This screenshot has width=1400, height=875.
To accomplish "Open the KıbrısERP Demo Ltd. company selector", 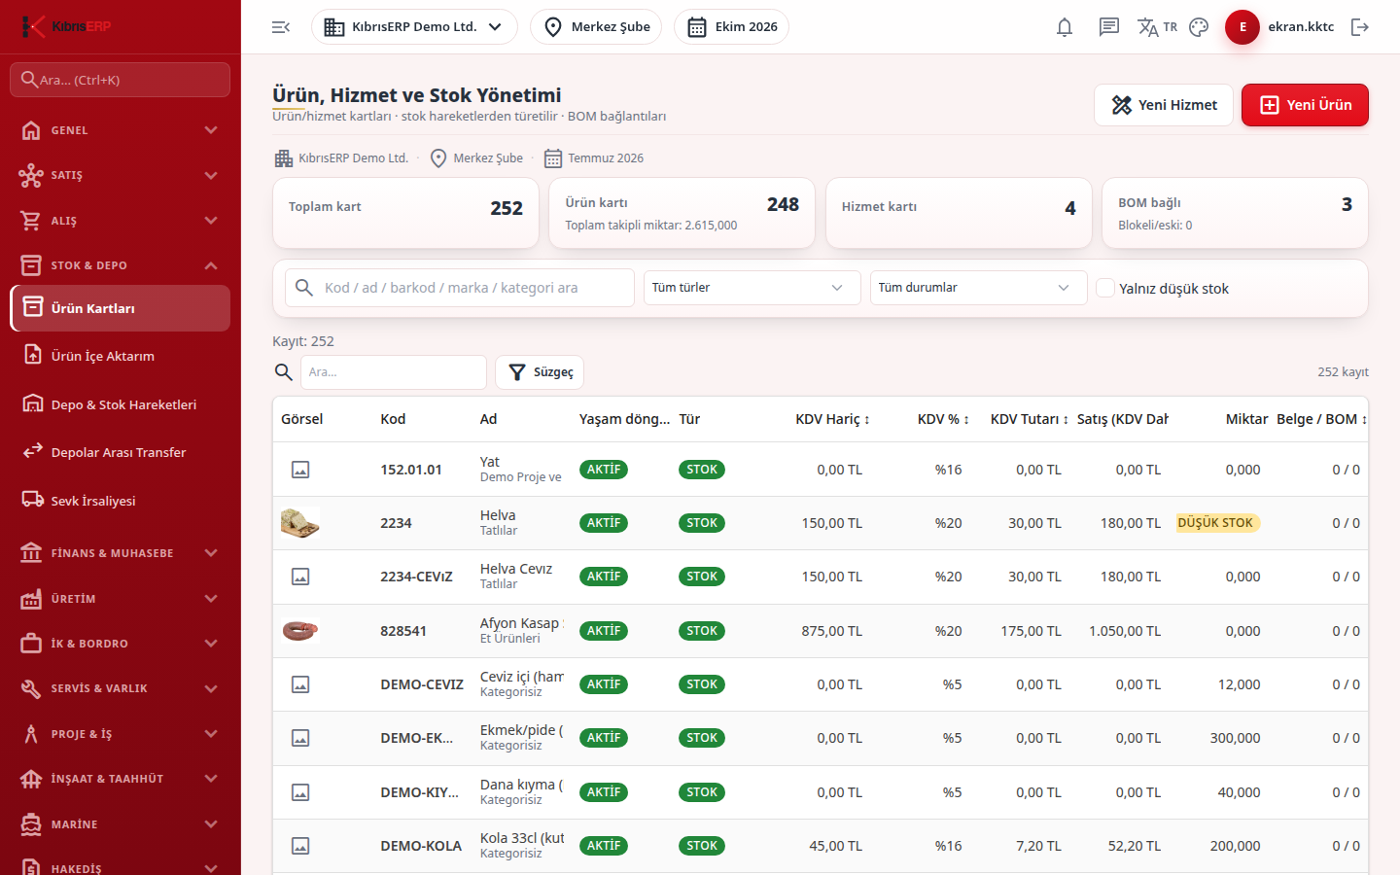I will [x=414, y=27].
